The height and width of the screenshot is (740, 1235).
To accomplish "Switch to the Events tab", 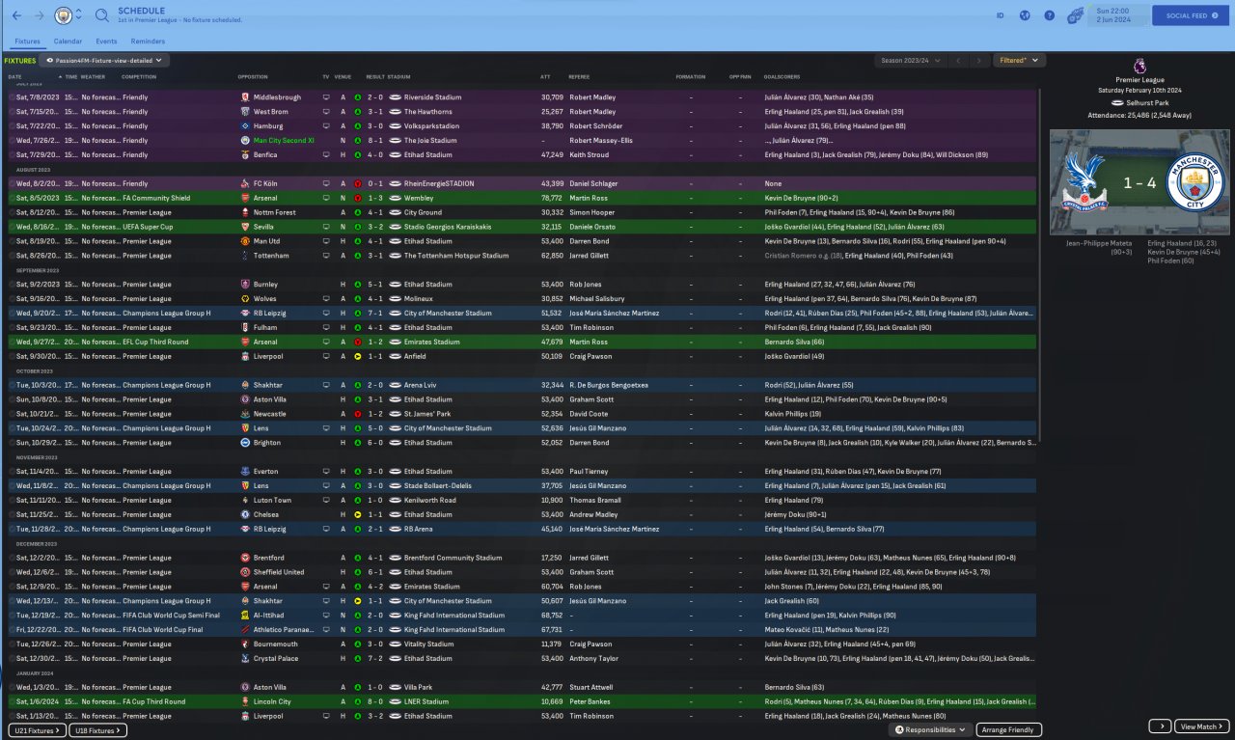I will click(x=106, y=41).
